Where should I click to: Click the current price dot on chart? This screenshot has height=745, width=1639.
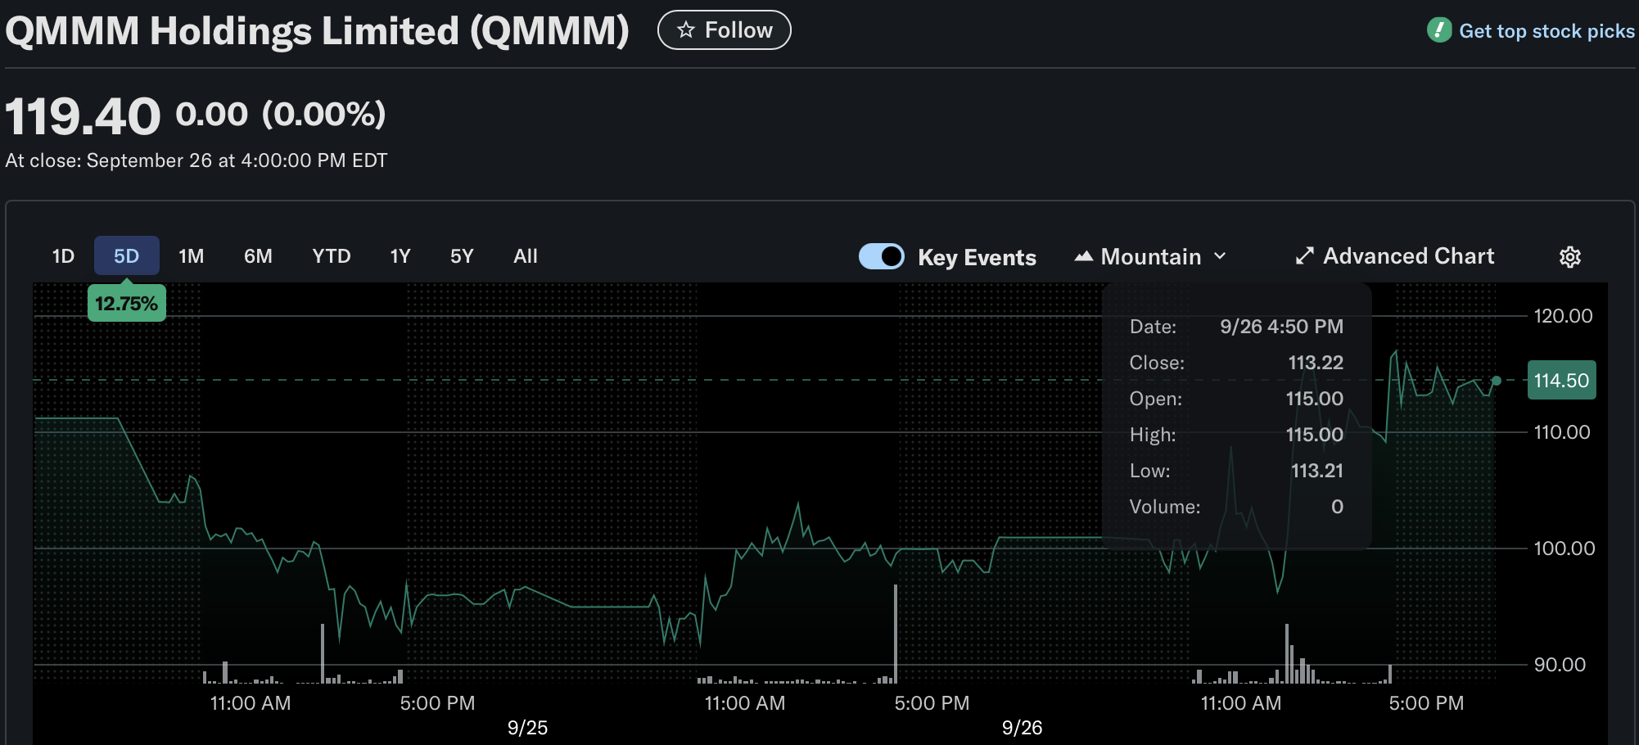pyautogui.click(x=1496, y=380)
